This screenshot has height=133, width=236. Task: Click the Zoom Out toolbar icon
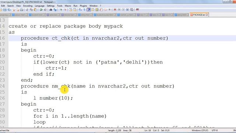pos(65,10)
